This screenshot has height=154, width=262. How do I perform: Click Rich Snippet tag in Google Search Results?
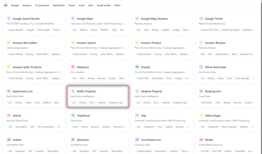pos(44,30)
